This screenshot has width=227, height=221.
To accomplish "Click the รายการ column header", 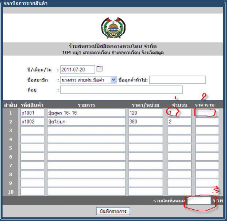I will pyautogui.click(x=86, y=105).
